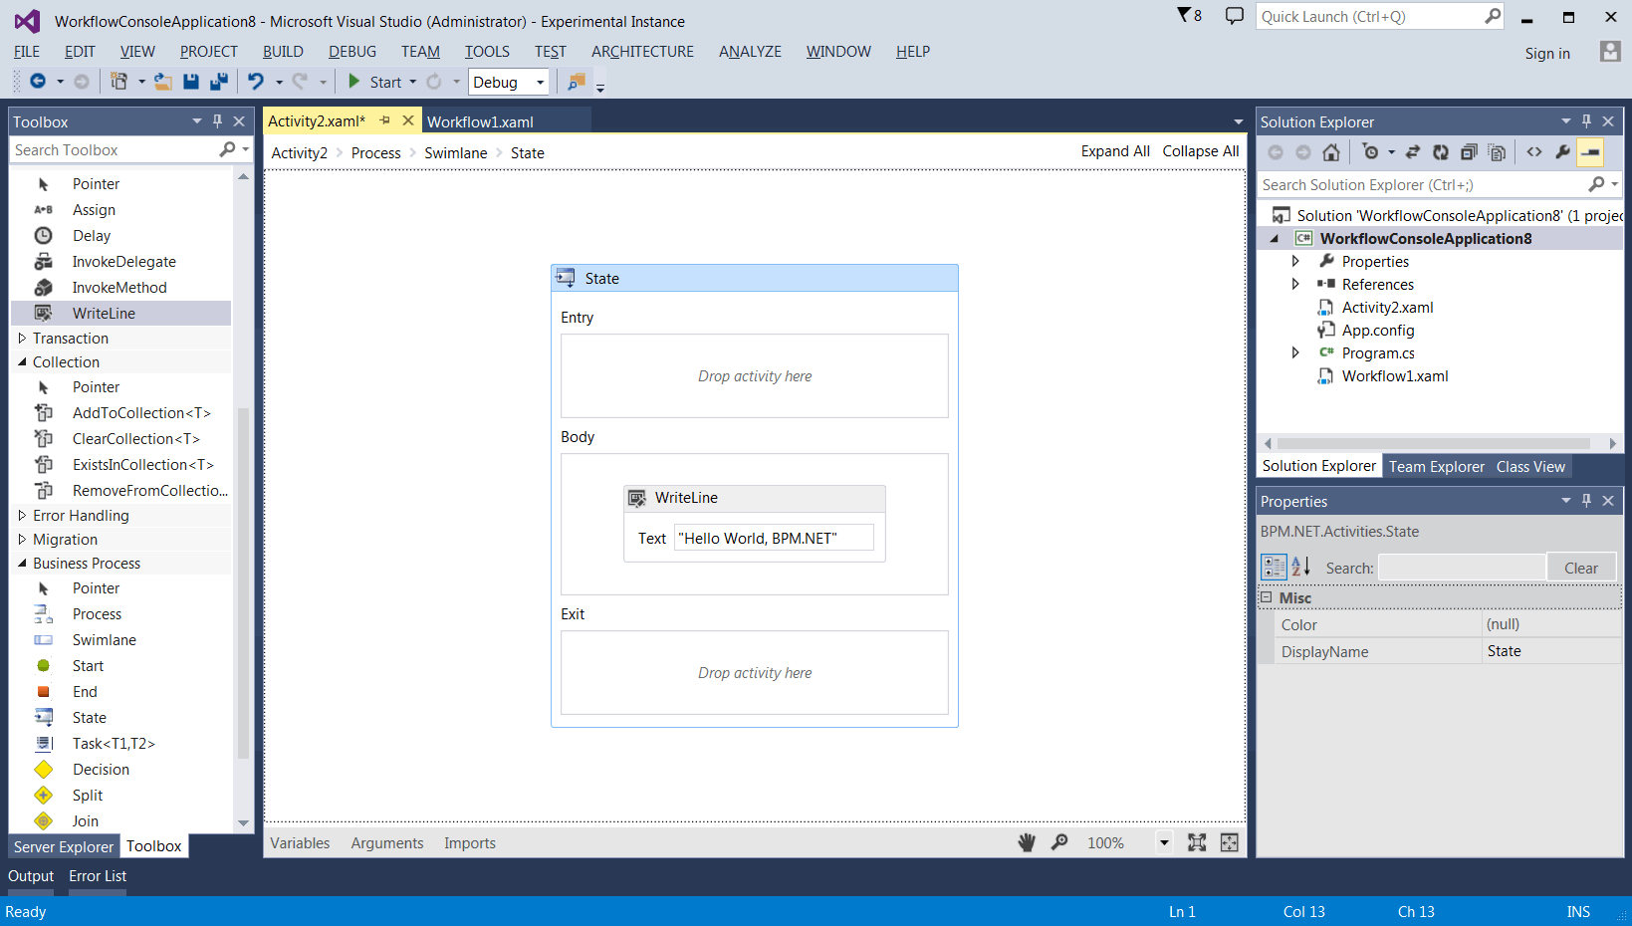Click the Fit to Screen icon

[1197, 842]
